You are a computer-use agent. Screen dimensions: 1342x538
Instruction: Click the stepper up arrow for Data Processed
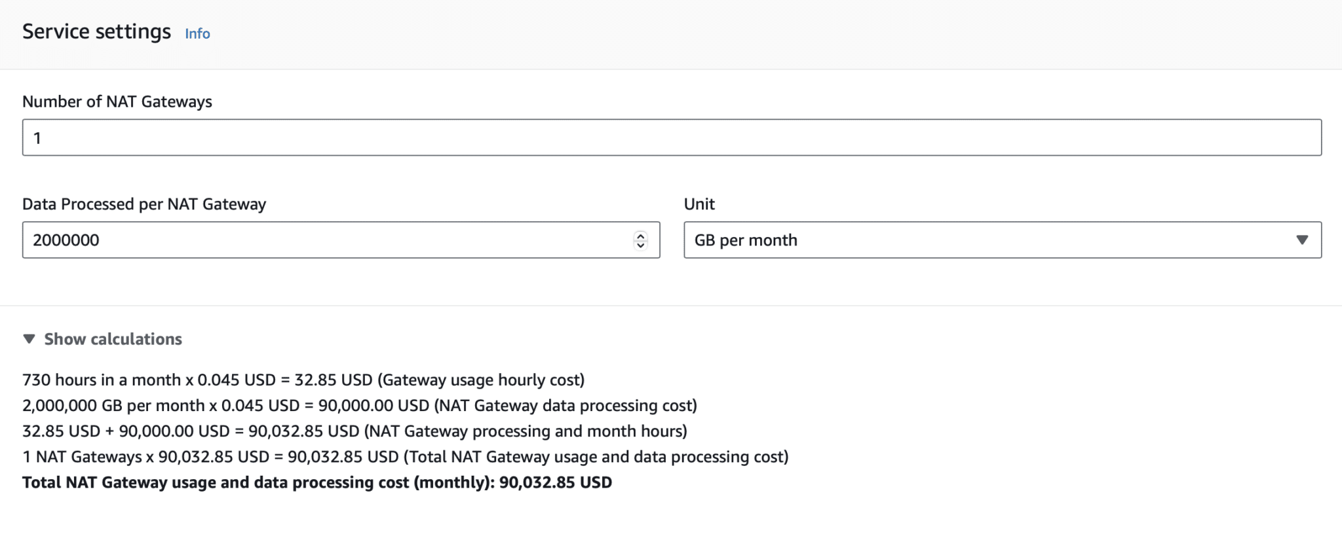pos(641,236)
